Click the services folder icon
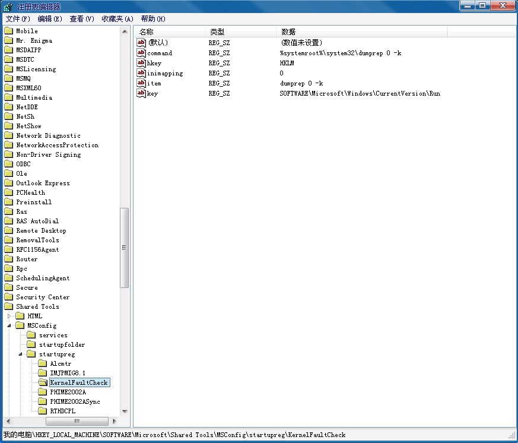Image resolution: width=518 pixels, height=443 pixels. pyautogui.click(x=31, y=336)
